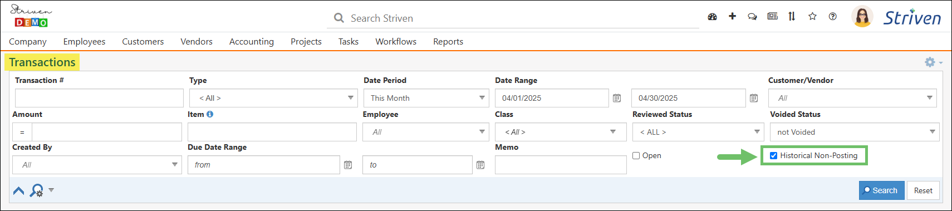
Task: Click the blue Search button
Action: 882,190
